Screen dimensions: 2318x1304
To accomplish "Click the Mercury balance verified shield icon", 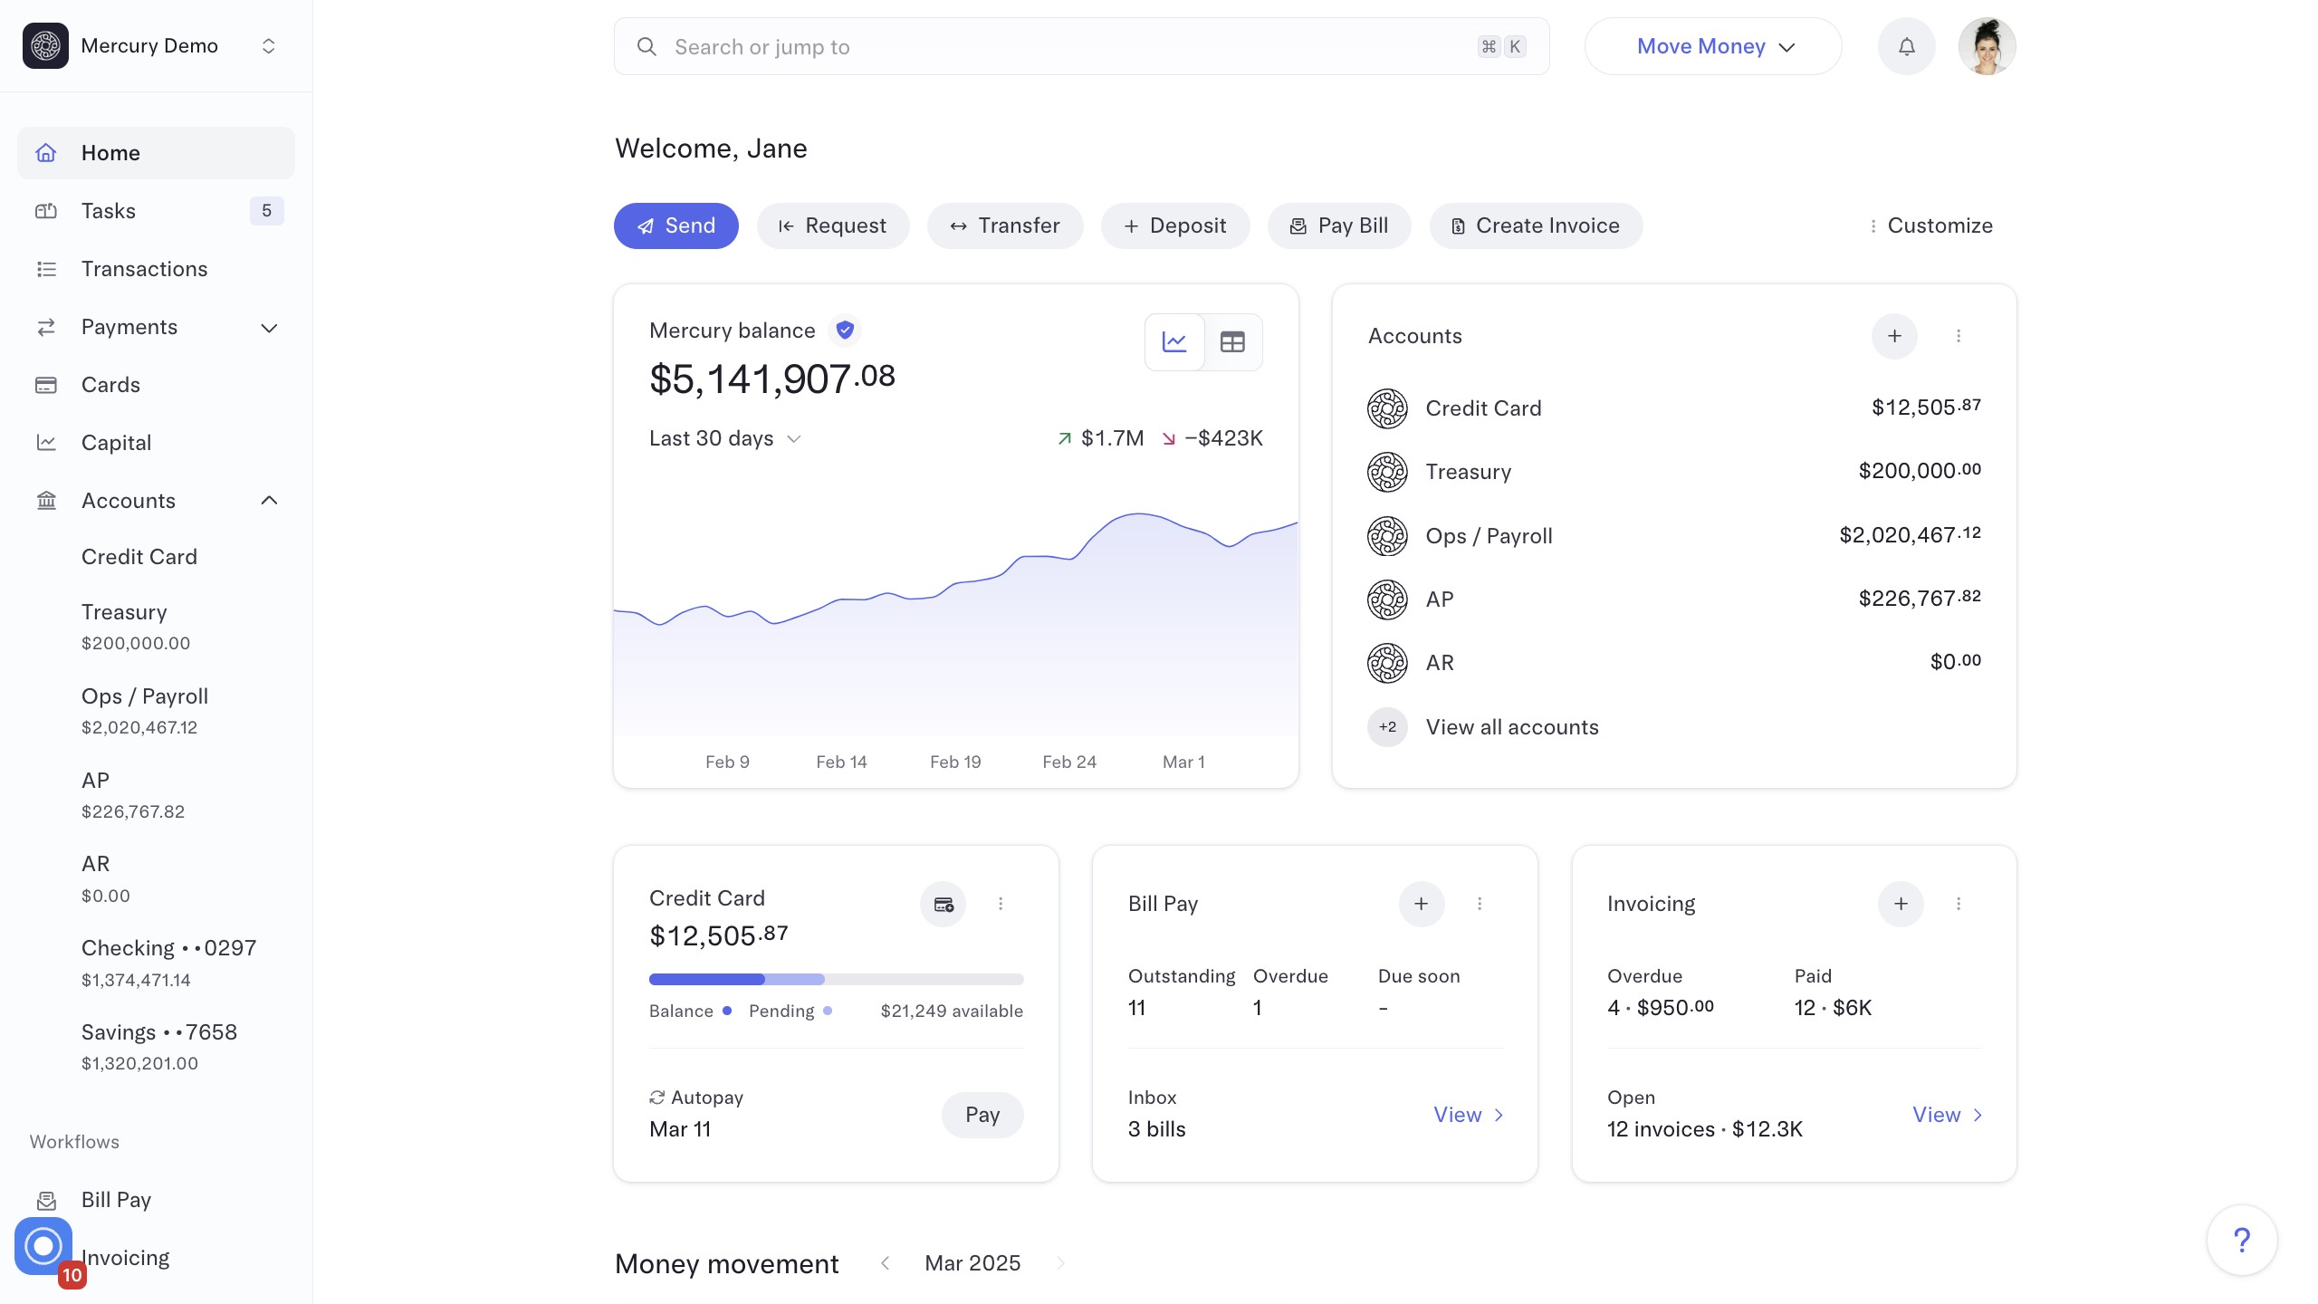I will click(845, 331).
